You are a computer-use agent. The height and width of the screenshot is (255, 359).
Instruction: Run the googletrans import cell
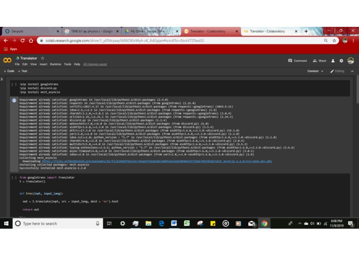pos(14,178)
